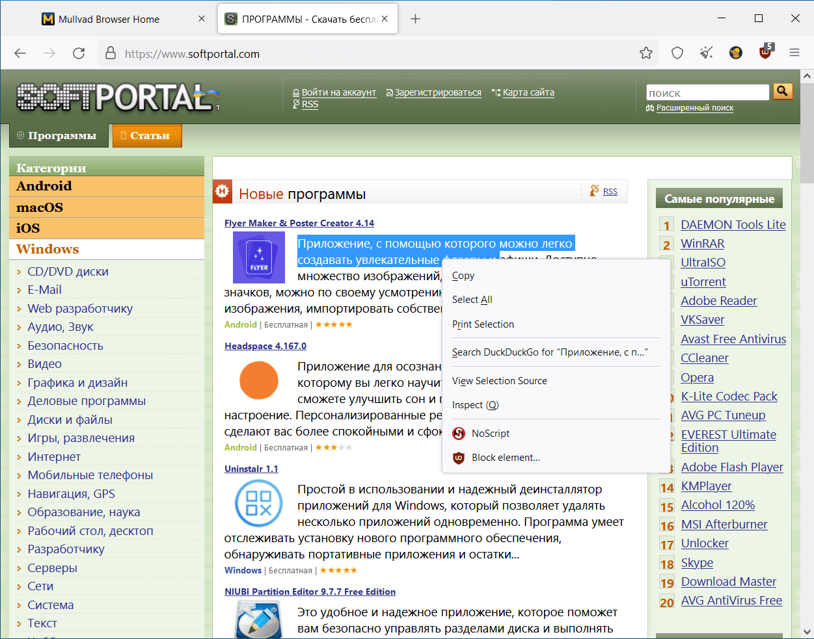The image size is (814, 639).
Task: Select the Android category
Action: point(107,186)
